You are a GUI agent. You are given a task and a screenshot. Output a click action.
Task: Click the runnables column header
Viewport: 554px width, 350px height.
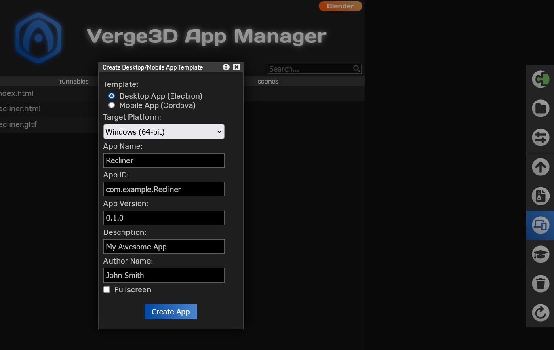click(x=74, y=81)
